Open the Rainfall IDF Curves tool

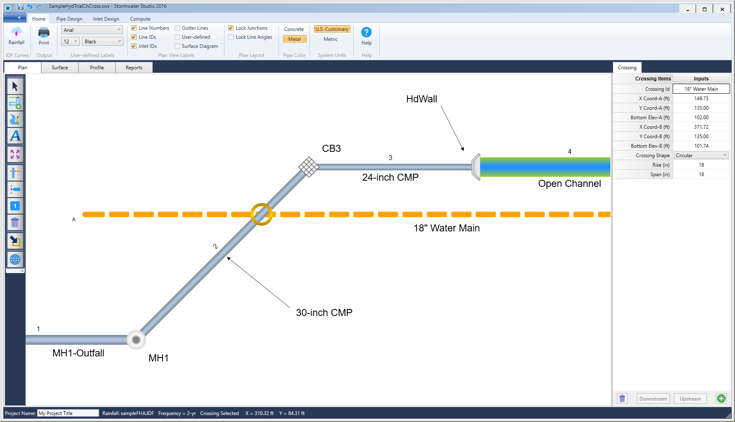tap(17, 37)
